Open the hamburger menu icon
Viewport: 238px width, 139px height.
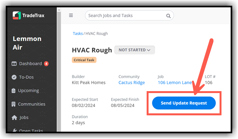tap(71, 15)
